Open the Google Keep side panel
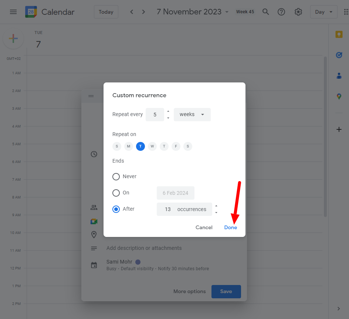 click(339, 34)
